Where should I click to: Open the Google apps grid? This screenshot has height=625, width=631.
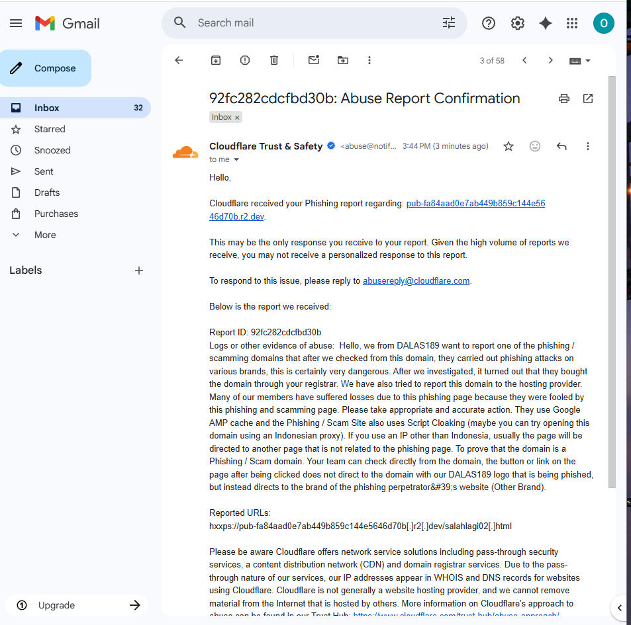tap(572, 23)
